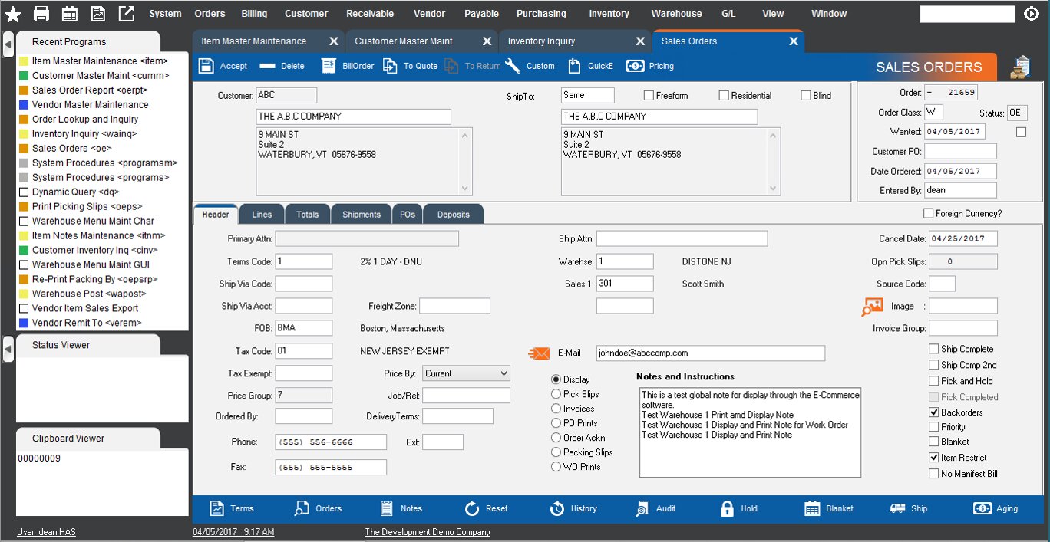
Task: Click the Customer PO input field
Action: (x=960, y=152)
